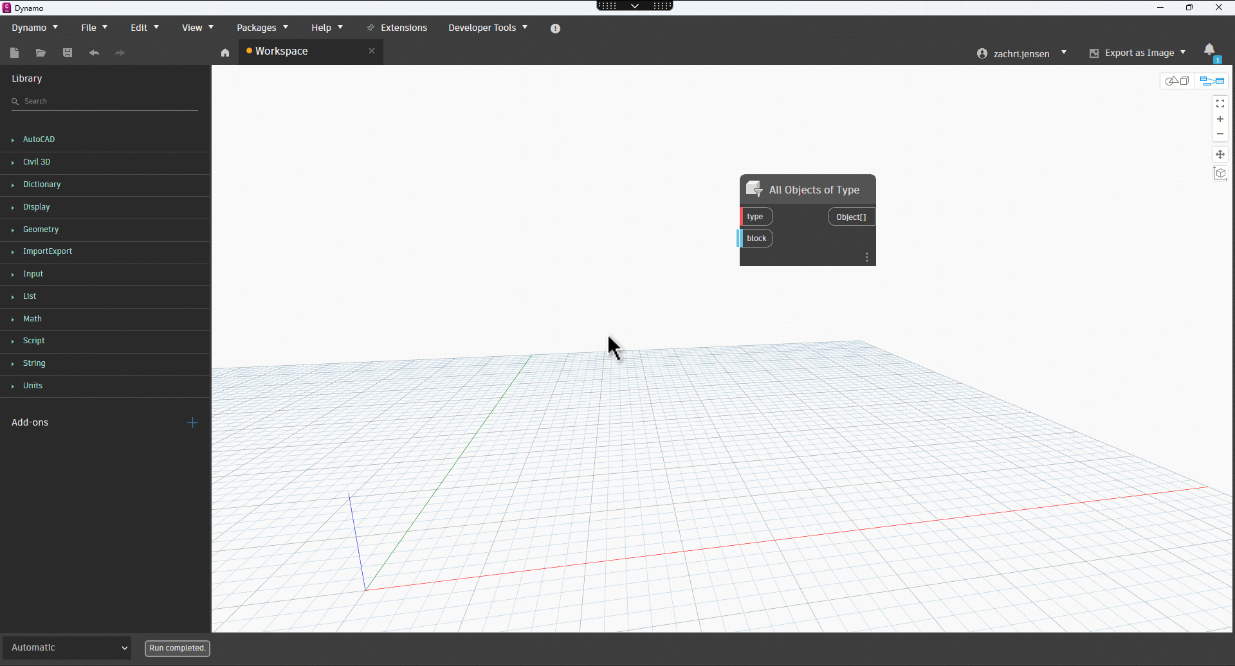Open the Export as Image dropdown
The image size is (1235, 666).
tap(1138, 53)
